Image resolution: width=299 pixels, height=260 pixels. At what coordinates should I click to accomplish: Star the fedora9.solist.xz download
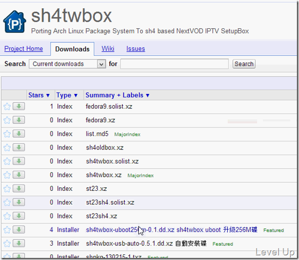click(7, 106)
